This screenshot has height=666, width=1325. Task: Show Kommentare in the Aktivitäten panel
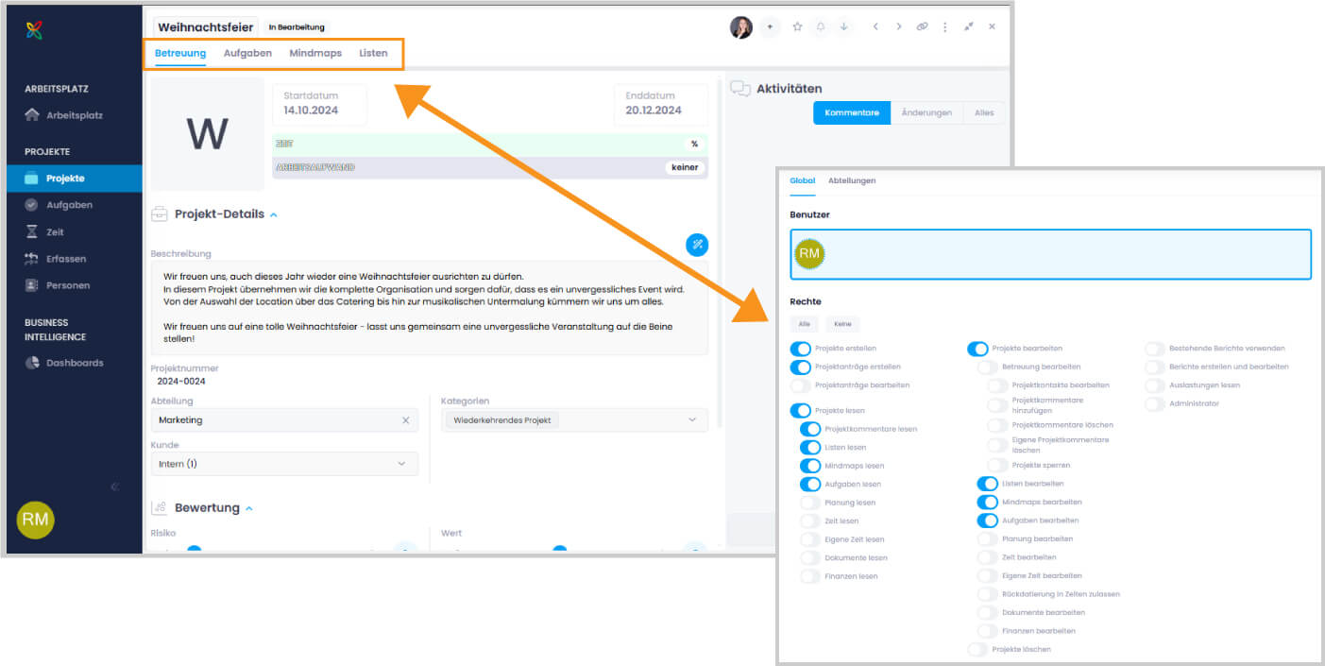pos(852,112)
